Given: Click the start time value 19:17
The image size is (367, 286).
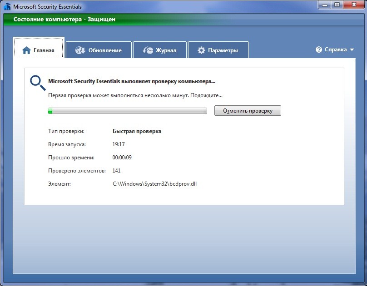Looking at the screenshot, I should pyautogui.click(x=119, y=144).
